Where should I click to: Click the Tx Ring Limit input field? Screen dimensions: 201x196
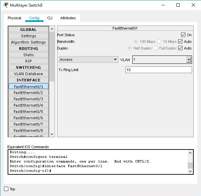coord(159,70)
